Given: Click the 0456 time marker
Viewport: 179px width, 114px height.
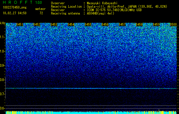Looking at the screenshot, I should tap(105, 25).
